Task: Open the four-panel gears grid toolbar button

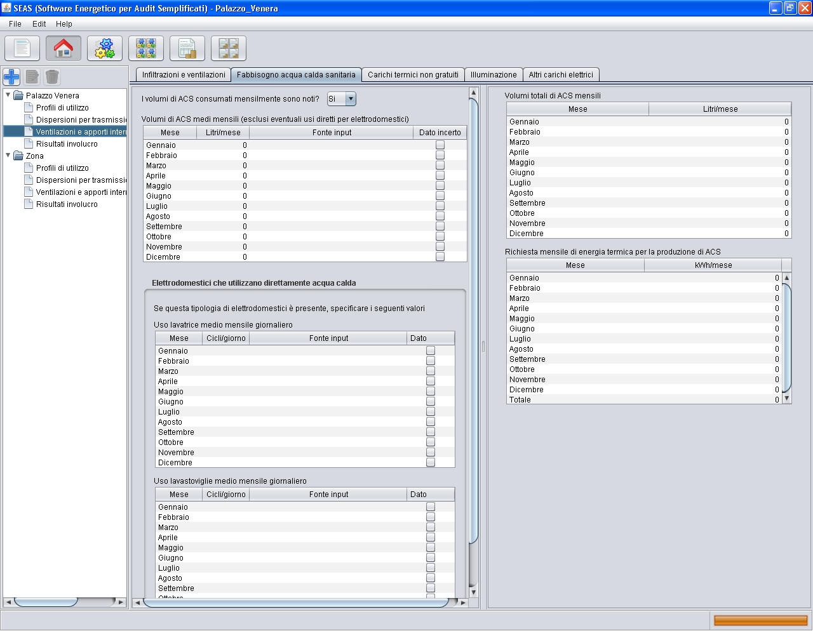Action: (146, 48)
